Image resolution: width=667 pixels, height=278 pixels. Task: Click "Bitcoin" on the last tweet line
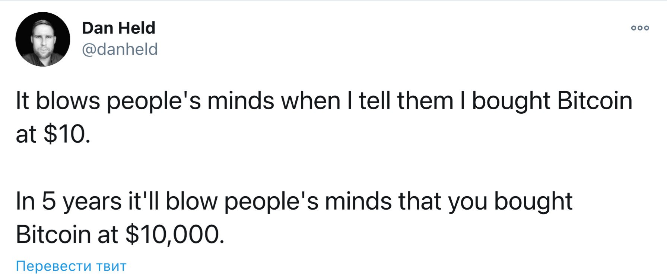coord(53,235)
